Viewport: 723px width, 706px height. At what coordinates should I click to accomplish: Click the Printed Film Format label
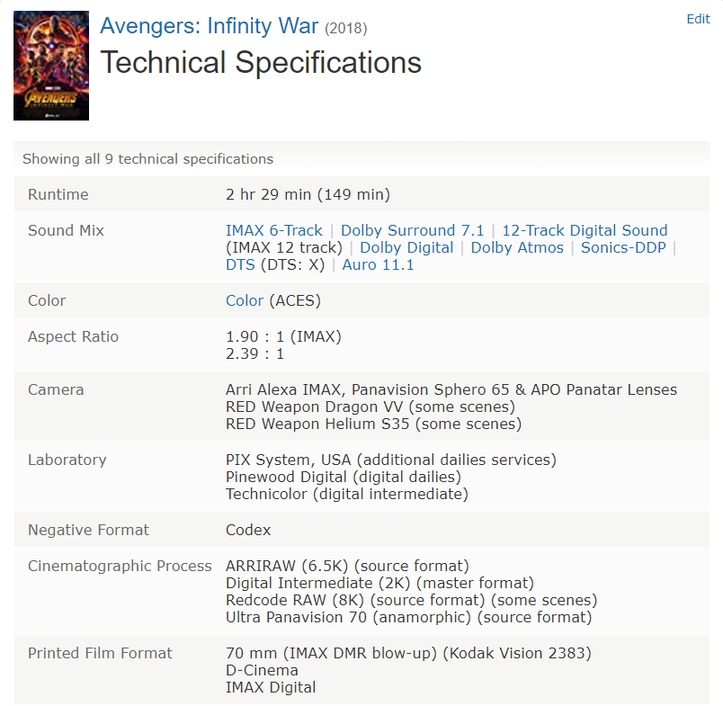(x=100, y=653)
